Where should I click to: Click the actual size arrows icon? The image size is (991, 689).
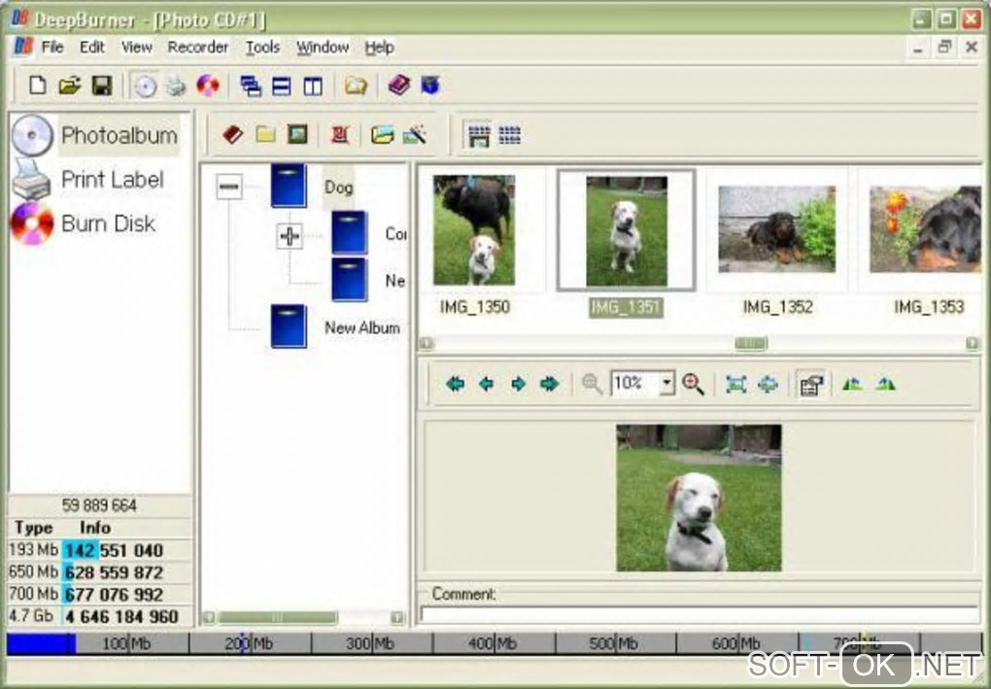(768, 384)
